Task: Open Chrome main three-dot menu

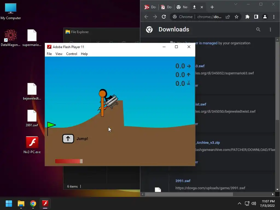Action: (274, 17)
